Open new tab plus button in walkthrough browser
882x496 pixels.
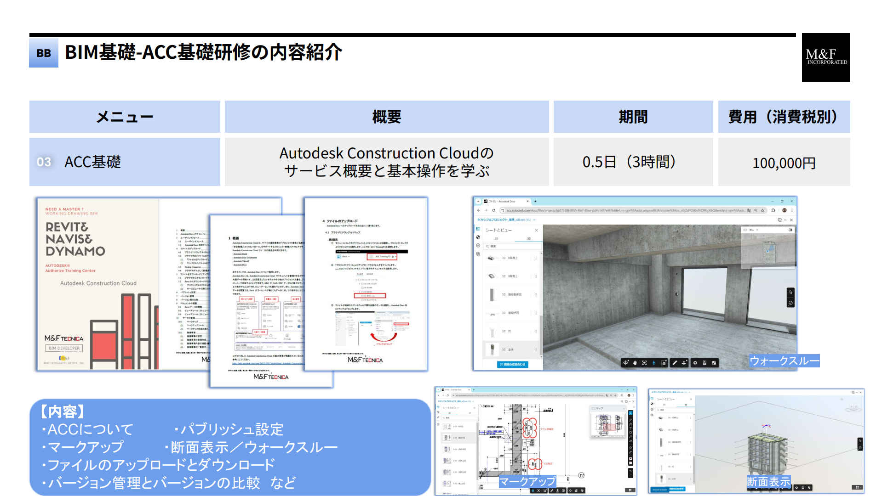535,201
